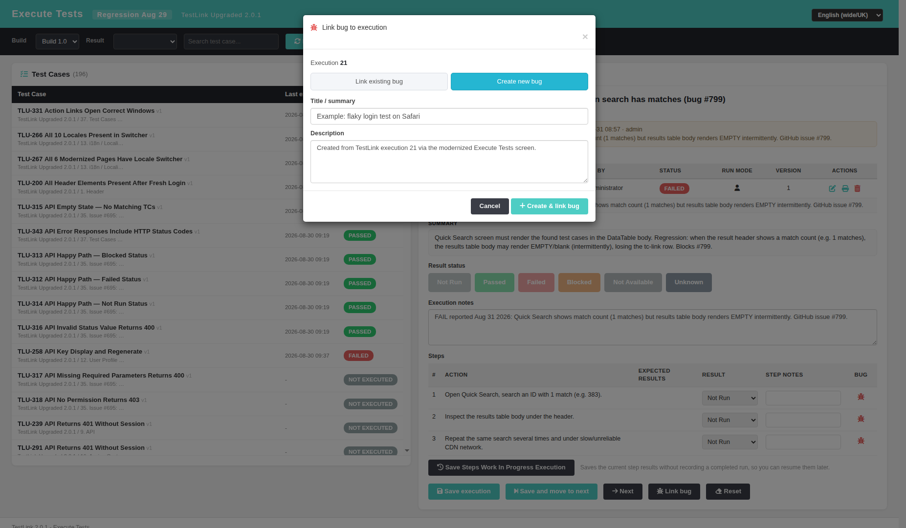Click the bug icon for step 3
The height and width of the screenshot is (528, 906).
tap(861, 441)
